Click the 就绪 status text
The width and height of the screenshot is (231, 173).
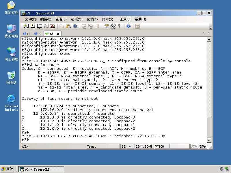[25, 146]
